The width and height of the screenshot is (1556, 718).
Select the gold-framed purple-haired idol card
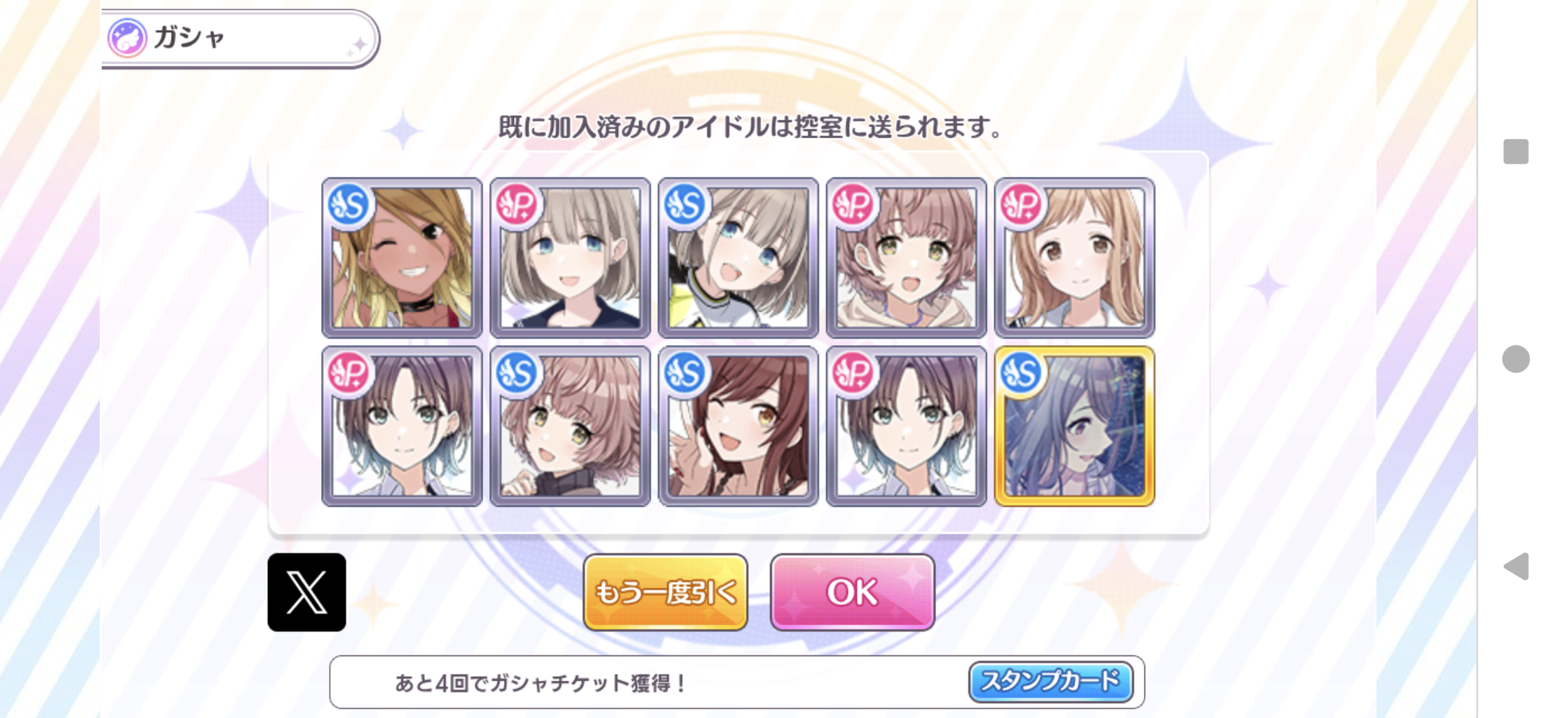pyautogui.click(x=1074, y=426)
